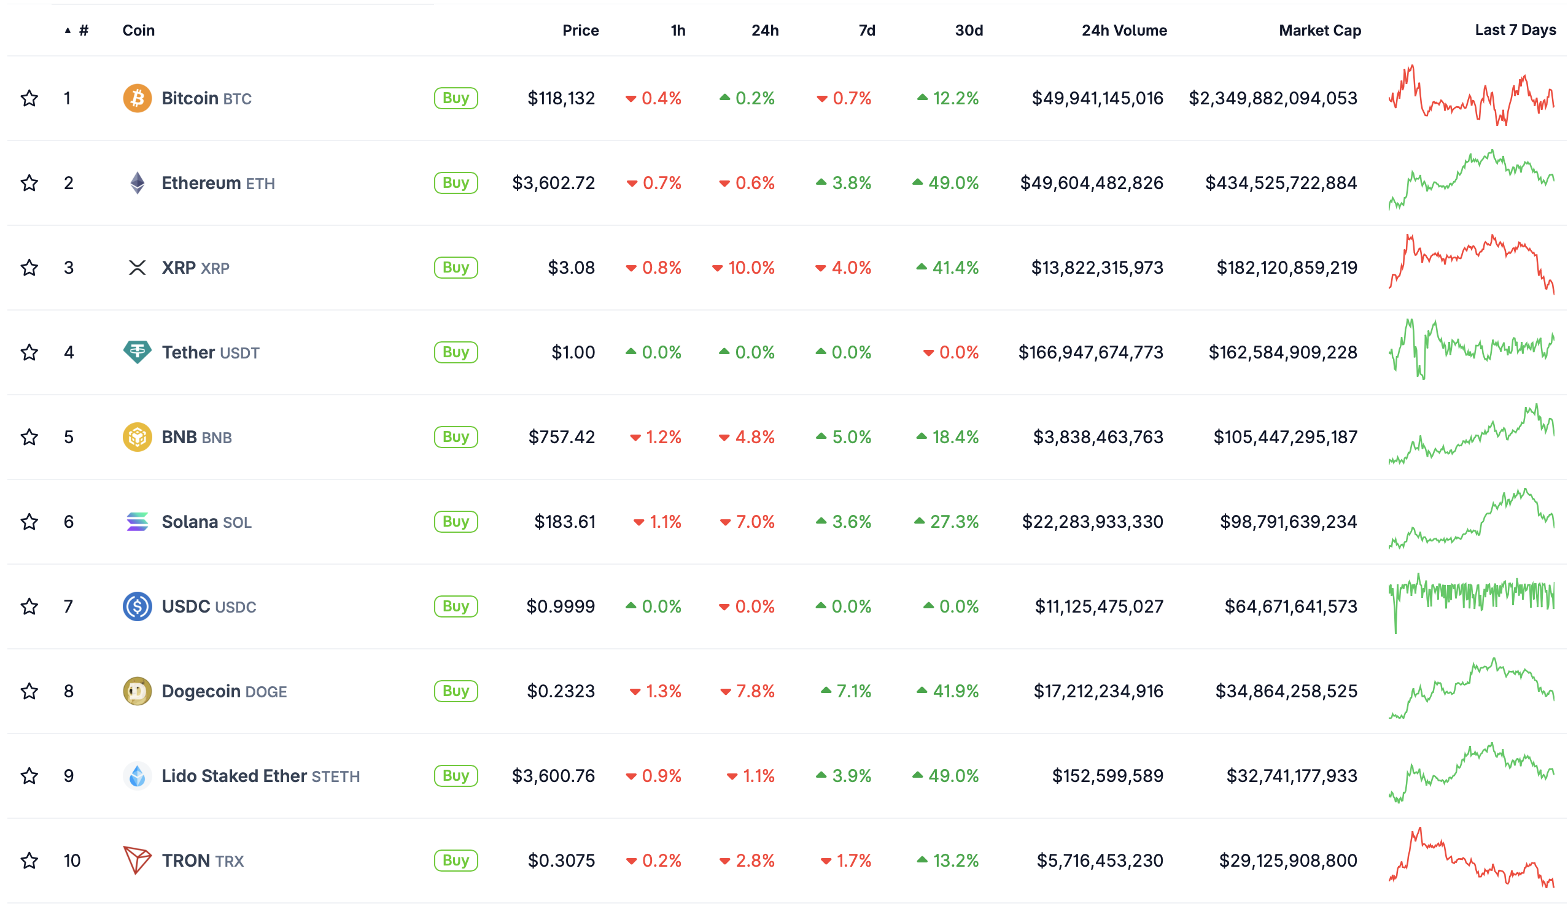Open the Tether USDT coin page
Image resolution: width=1568 pixels, height=906 pixels.
(211, 352)
